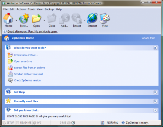
Task: Click the 'Check ZipGenius version' link
Action: (27, 80)
